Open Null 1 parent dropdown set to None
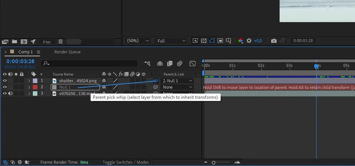Viewport: 355px width, 166px height. [177, 87]
